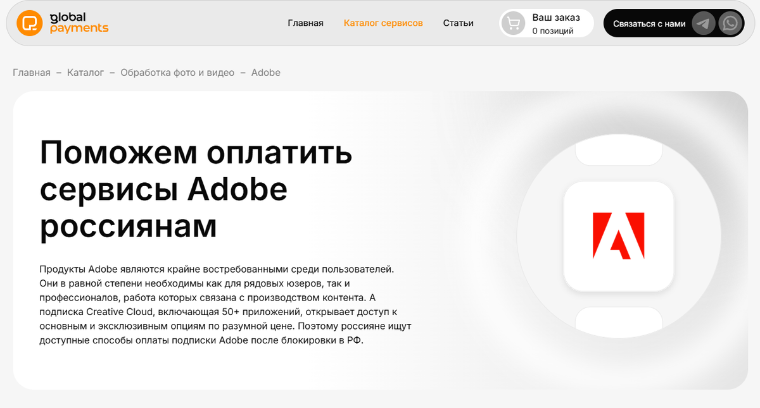Viewport: 760px width, 408px height.
Task: Click Каталог breadcrumb link
Action: 85,73
